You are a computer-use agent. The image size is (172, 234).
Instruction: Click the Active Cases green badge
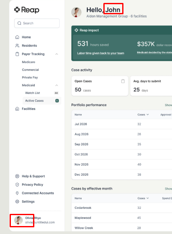coord(57,101)
